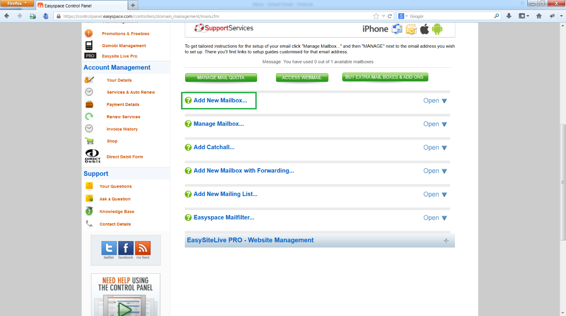The width and height of the screenshot is (566, 316).
Task: Open Knowledge Base link
Action: click(x=117, y=212)
